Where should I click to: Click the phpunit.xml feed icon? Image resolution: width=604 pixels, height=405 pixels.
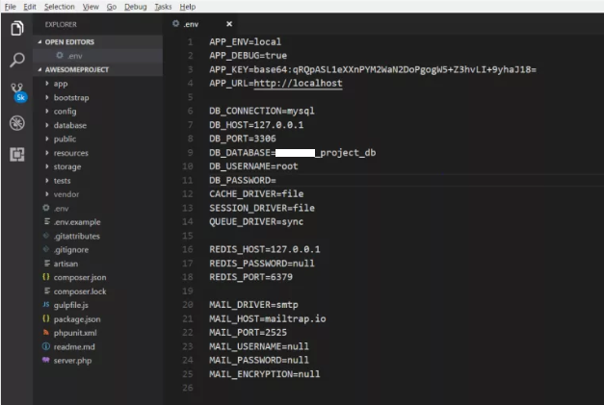point(46,332)
